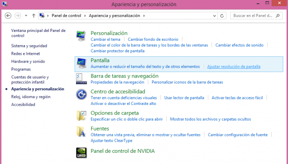The height and width of the screenshot is (164, 288).
Task: Click Activar o desactivar el Contraste alto
Action: click(123, 104)
